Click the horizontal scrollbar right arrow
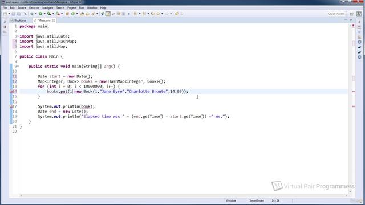The image size is (365, 205). point(346,195)
